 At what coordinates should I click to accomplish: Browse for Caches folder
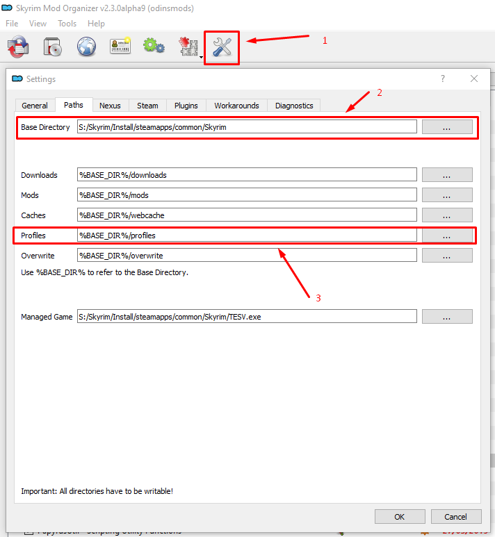point(447,215)
